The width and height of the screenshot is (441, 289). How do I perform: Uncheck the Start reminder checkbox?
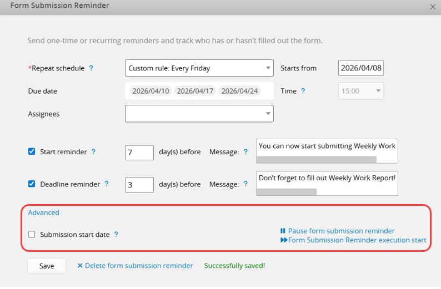click(x=32, y=151)
